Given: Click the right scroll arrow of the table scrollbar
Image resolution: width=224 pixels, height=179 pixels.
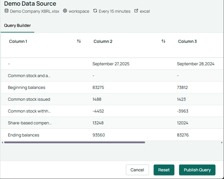Looking at the screenshot, I should (222, 142).
